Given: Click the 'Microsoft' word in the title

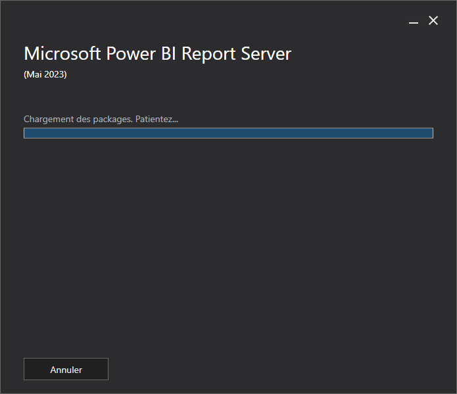Looking at the screenshot, I should (62, 54).
